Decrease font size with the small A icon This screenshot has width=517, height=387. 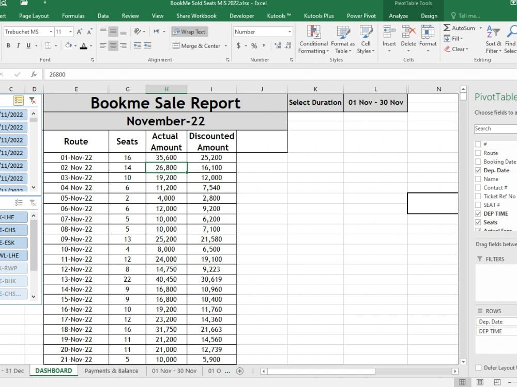pos(89,31)
